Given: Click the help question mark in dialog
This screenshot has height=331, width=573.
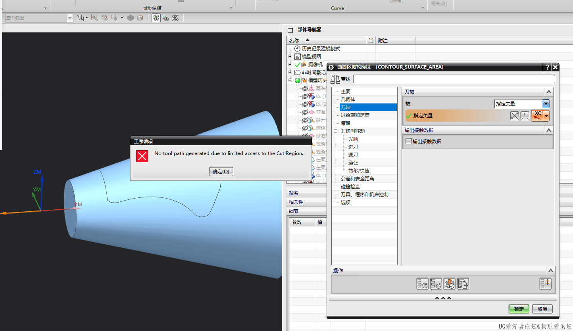Looking at the screenshot, I should click(547, 67).
